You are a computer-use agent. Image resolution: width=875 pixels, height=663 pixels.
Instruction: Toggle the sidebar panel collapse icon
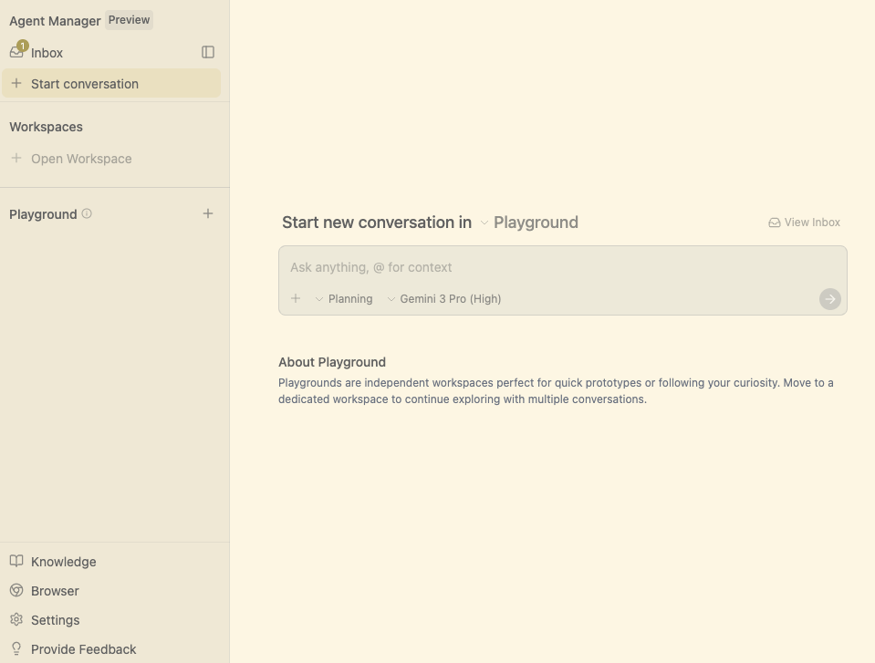pyautogui.click(x=208, y=53)
